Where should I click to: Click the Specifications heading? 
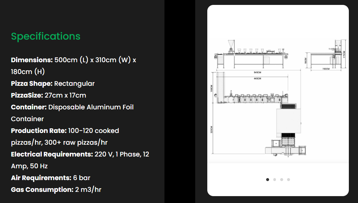46,36
